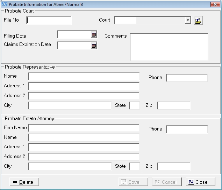Screen dimensions: 222x190
Task: Click the Probate Representative City field
Action: click(70, 106)
